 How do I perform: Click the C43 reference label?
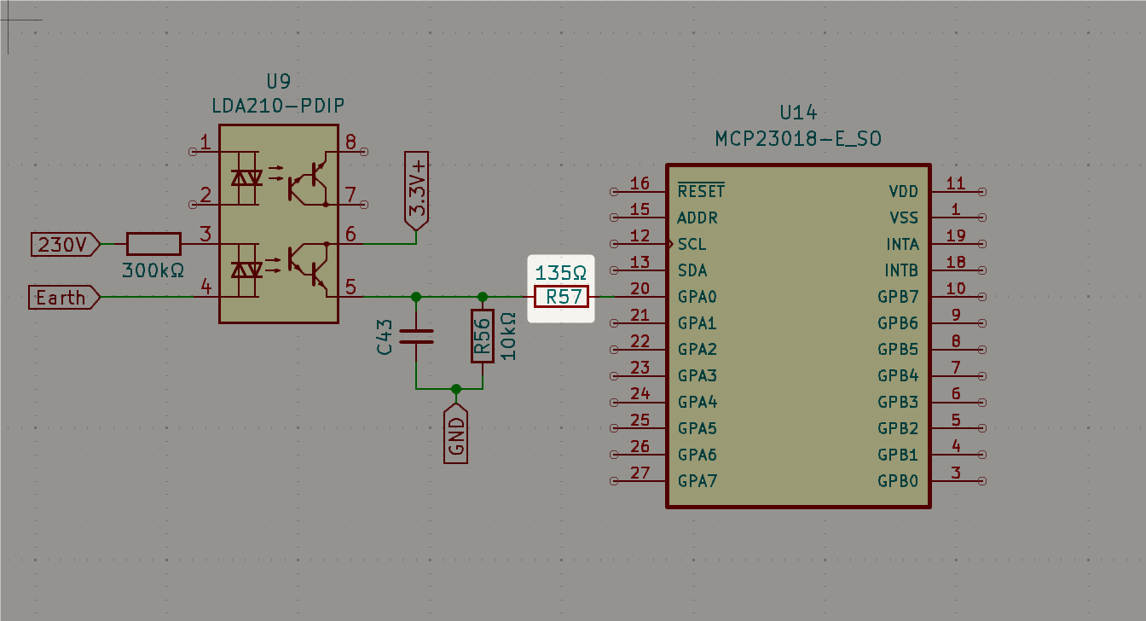click(x=383, y=336)
